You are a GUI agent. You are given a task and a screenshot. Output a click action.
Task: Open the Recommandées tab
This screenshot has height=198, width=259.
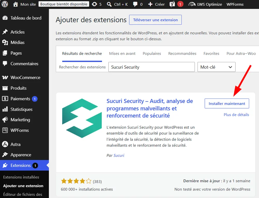pyautogui.click(x=182, y=54)
